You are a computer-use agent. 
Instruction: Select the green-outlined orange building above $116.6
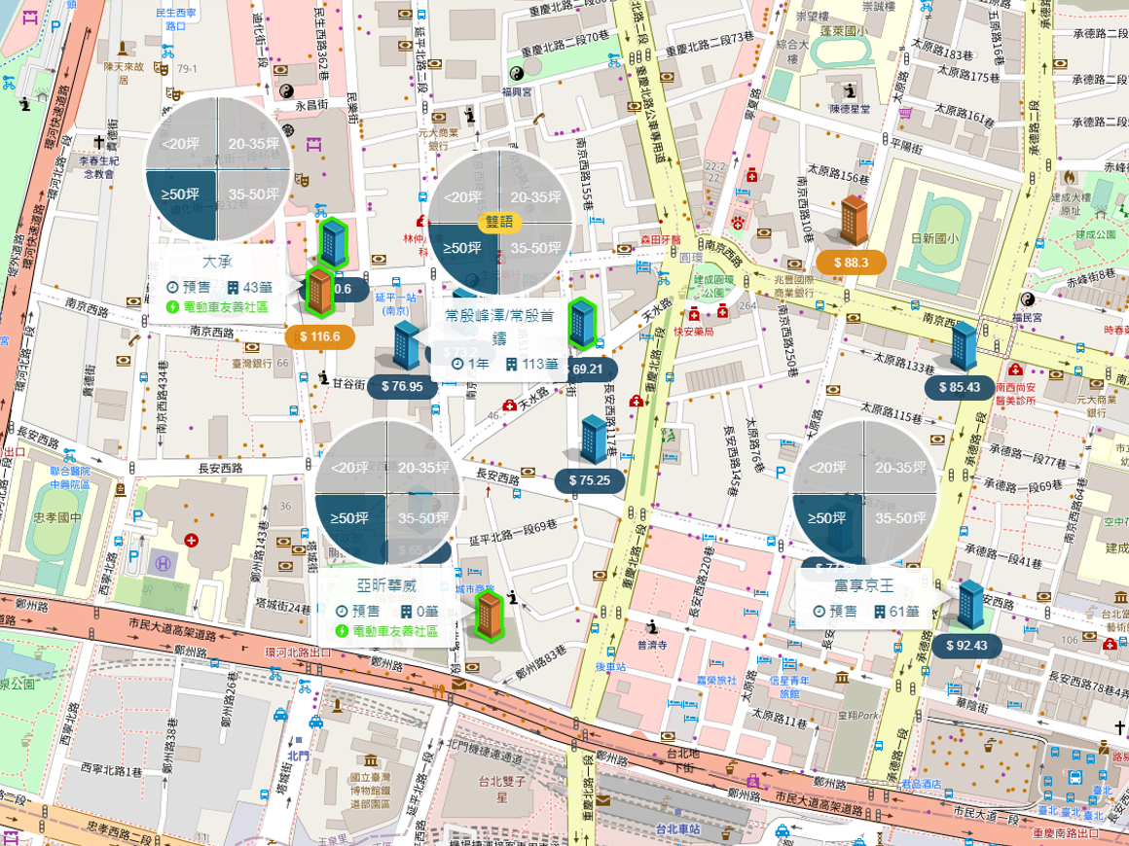pos(319,291)
